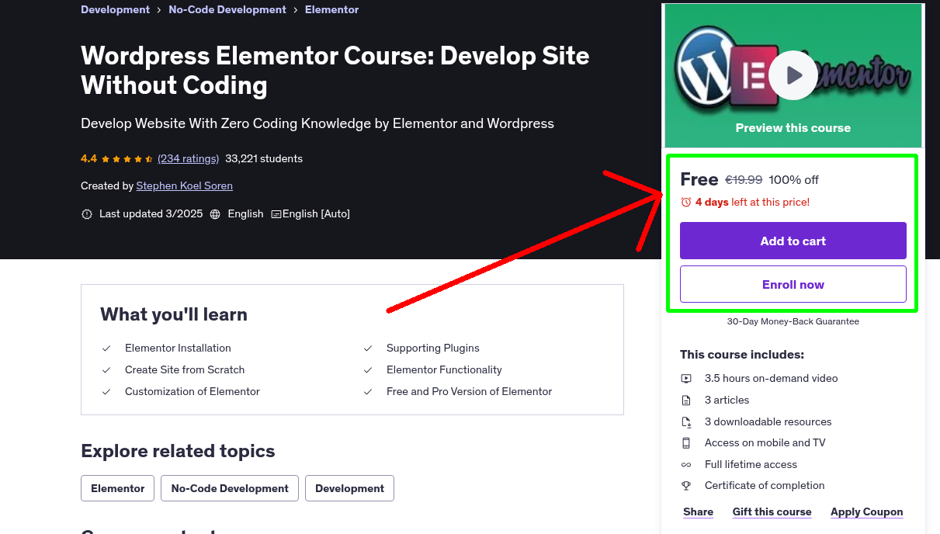This screenshot has height=534, width=940.
Task: Open the No-Code Development breadcrumb link
Action: [x=227, y=10]
